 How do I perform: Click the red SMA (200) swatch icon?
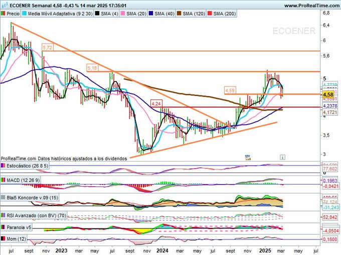click(x=210, y=13)
